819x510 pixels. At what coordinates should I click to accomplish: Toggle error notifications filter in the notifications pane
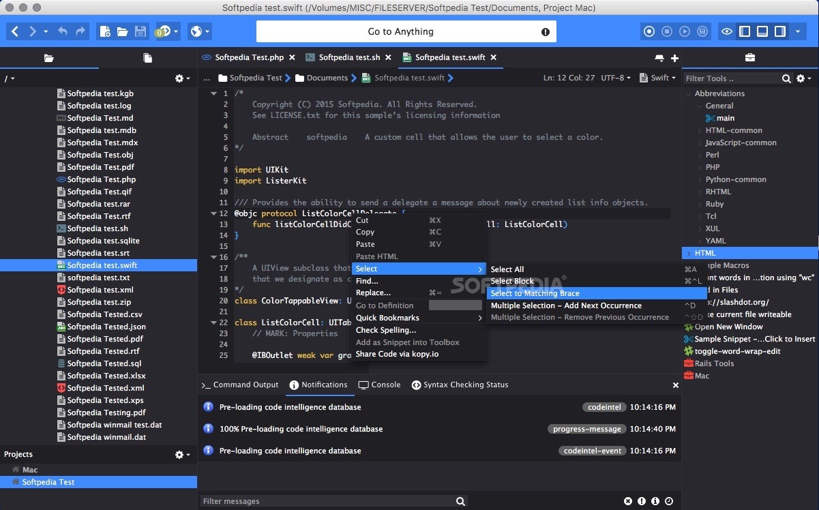(x=628, y=501)
